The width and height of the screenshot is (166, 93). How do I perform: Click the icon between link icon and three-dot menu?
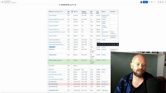[152, 2]
